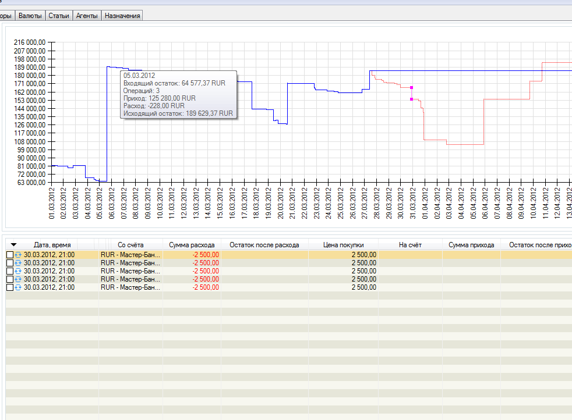Viewport: 572px width, 420px height.
Task: Click the black sort arrow in table header
Action: pyautogui.click(x=14, y=245)
